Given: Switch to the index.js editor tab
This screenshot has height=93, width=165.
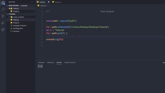Looking at the screenshot, I should (x=43, y=2).
